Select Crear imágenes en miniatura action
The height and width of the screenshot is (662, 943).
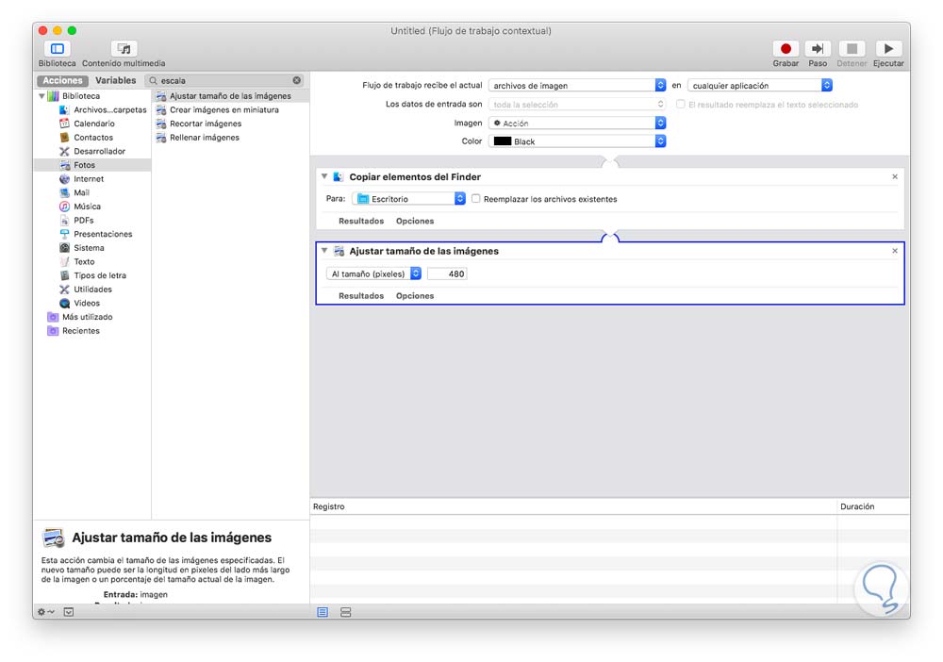(218, 110)
